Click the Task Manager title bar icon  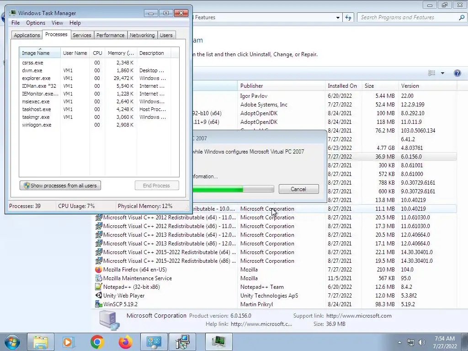[12, 13]
